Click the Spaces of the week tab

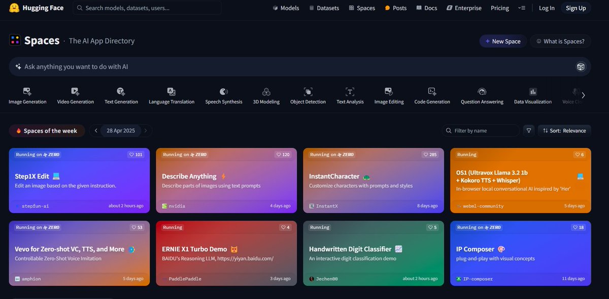(47, 130)
